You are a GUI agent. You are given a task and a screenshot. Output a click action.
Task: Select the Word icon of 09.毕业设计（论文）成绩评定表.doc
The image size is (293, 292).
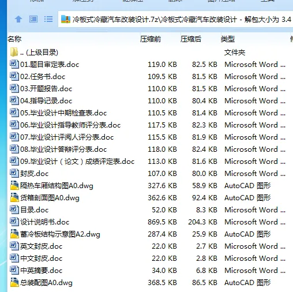[14, 161]
